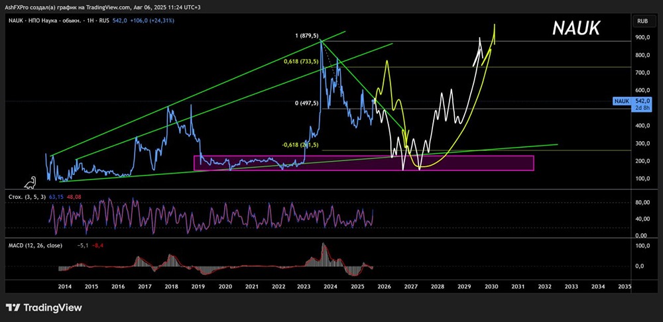
Task: Click the large 'NAUK' title text
Action: click(576, 28)
